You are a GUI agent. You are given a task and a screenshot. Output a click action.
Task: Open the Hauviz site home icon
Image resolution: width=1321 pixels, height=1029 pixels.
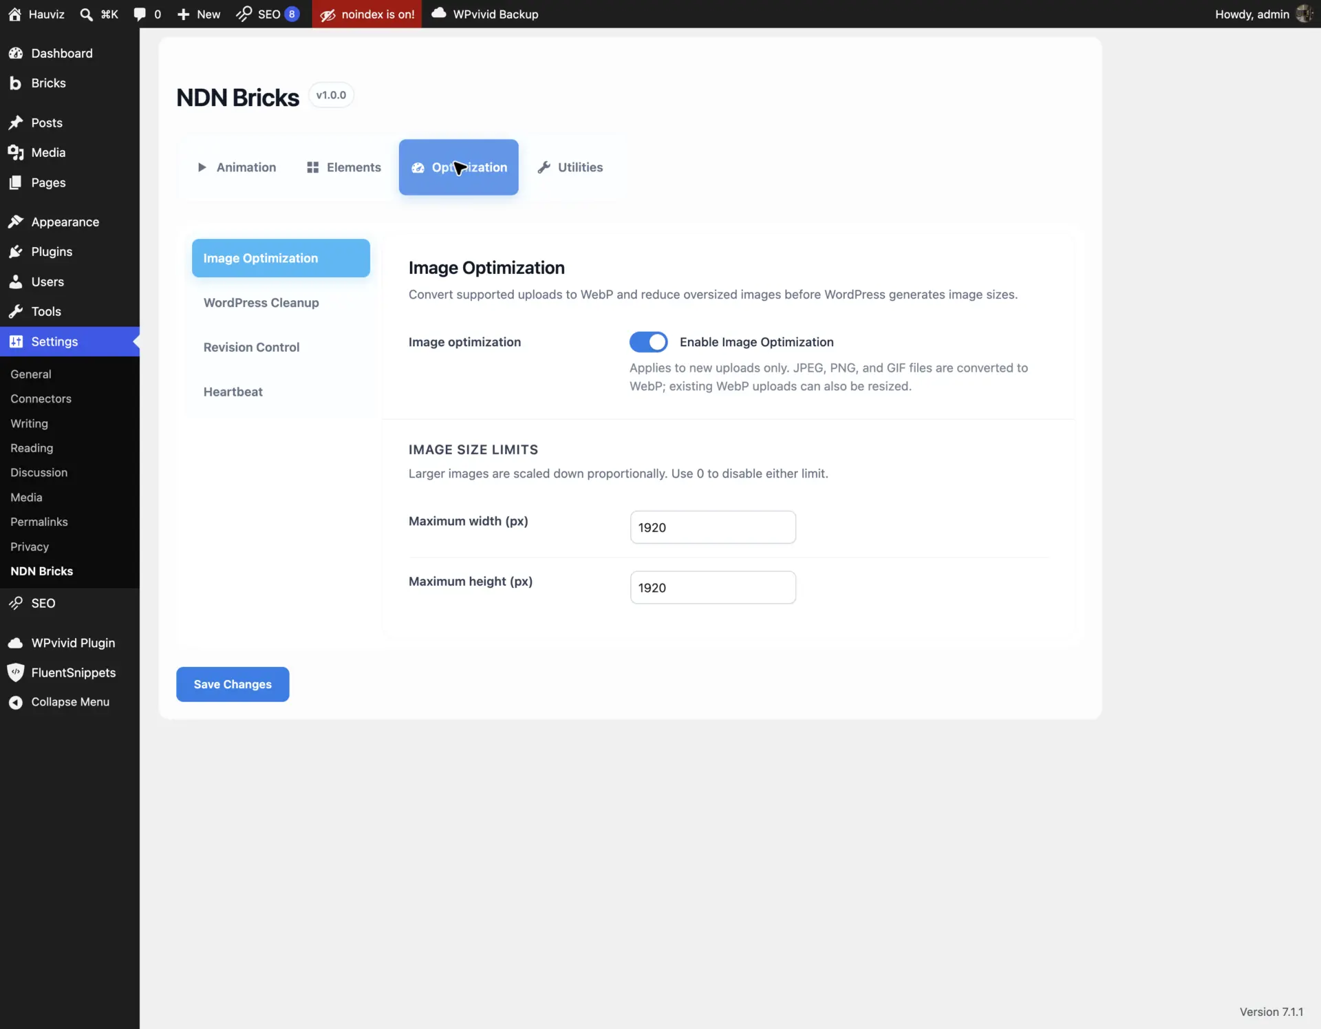tap(14, 14)
